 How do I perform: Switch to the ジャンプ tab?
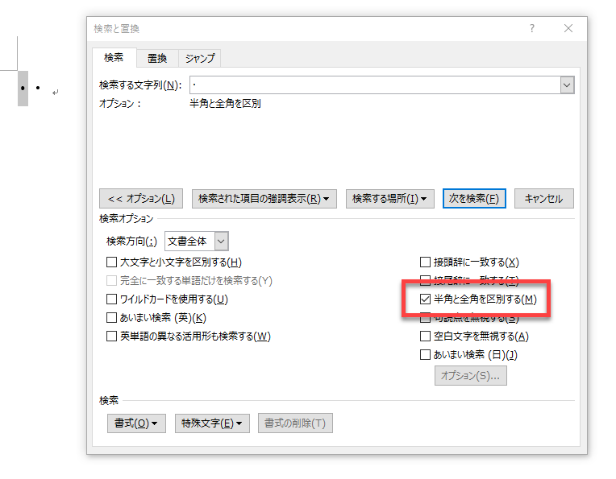tap(199, 58)
